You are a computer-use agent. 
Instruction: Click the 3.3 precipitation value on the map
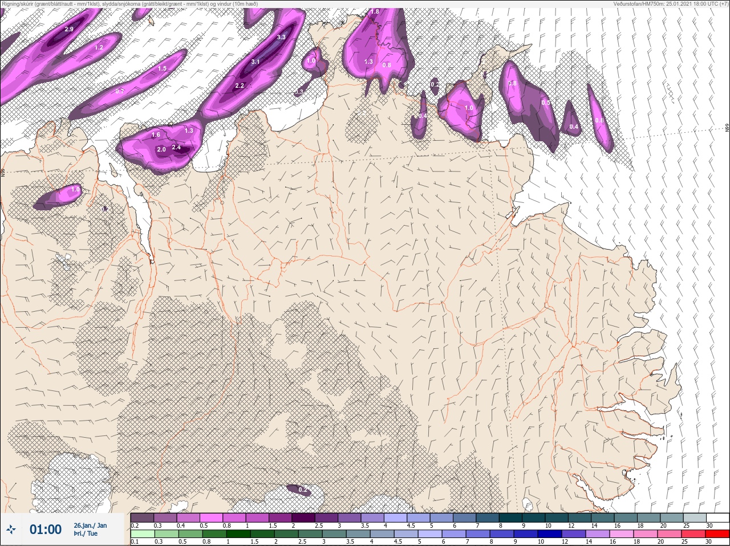click(x=281, y=37)
